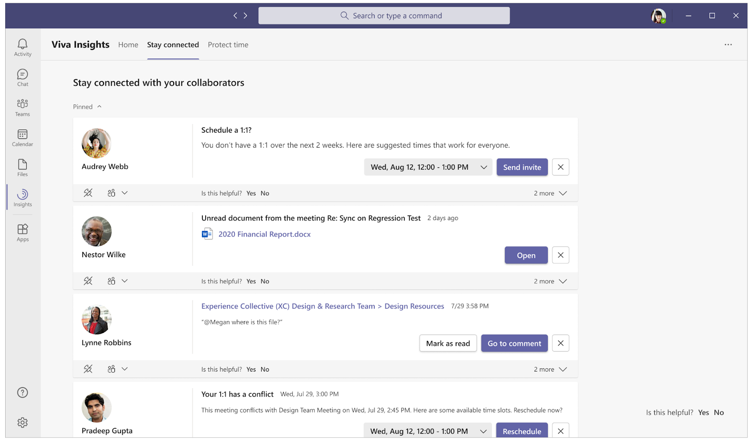The height and width of the screenshot is (444, 753).
Task: Open the user profile avatar
Action: (x=658, y=16)
